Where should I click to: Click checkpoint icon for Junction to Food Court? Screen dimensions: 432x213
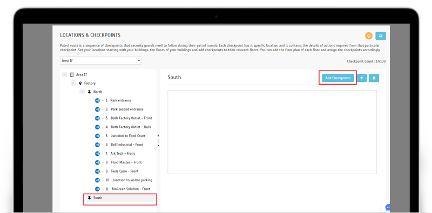[97, 136]
